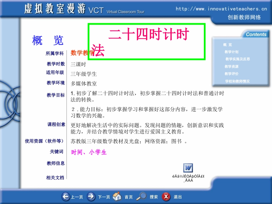This screenshot has width=272, height=204.
Task: Select 教学计划 in the Contents panel
Action: click(231, 52)
